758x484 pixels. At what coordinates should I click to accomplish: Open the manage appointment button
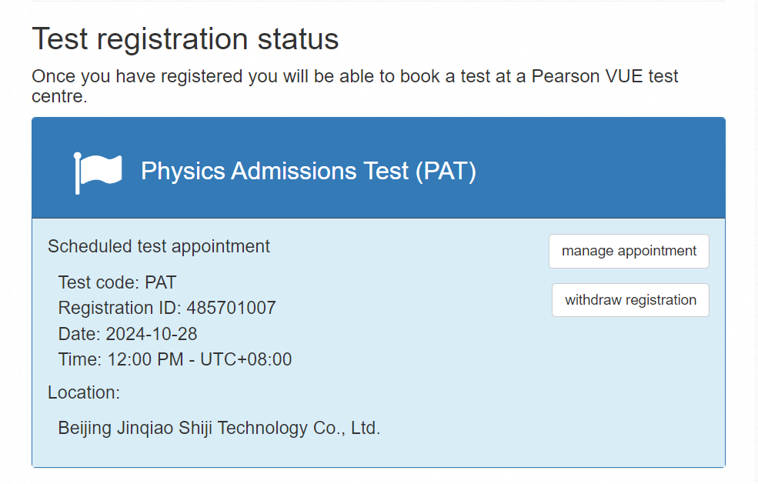pyautogui.click(x=629, y=251)
